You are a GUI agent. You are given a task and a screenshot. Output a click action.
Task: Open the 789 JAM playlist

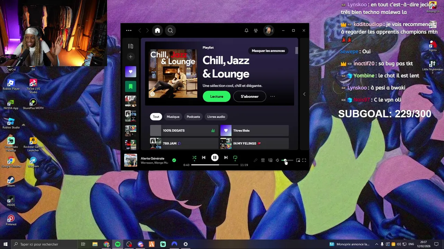coord(184,143)
